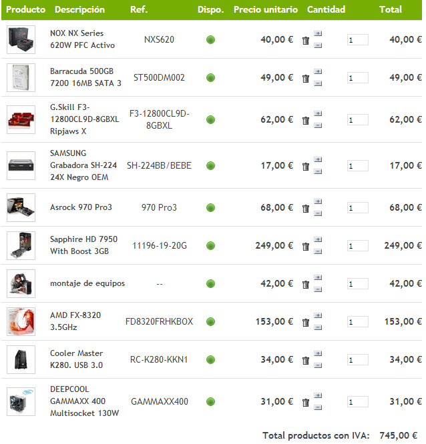Image resolution: width=426 pixels, height=444 pixels.
Task: Open the DEEPCOOL GAMMAXX 400 cooler thumbnail
Action: click(x=21, y=401)
